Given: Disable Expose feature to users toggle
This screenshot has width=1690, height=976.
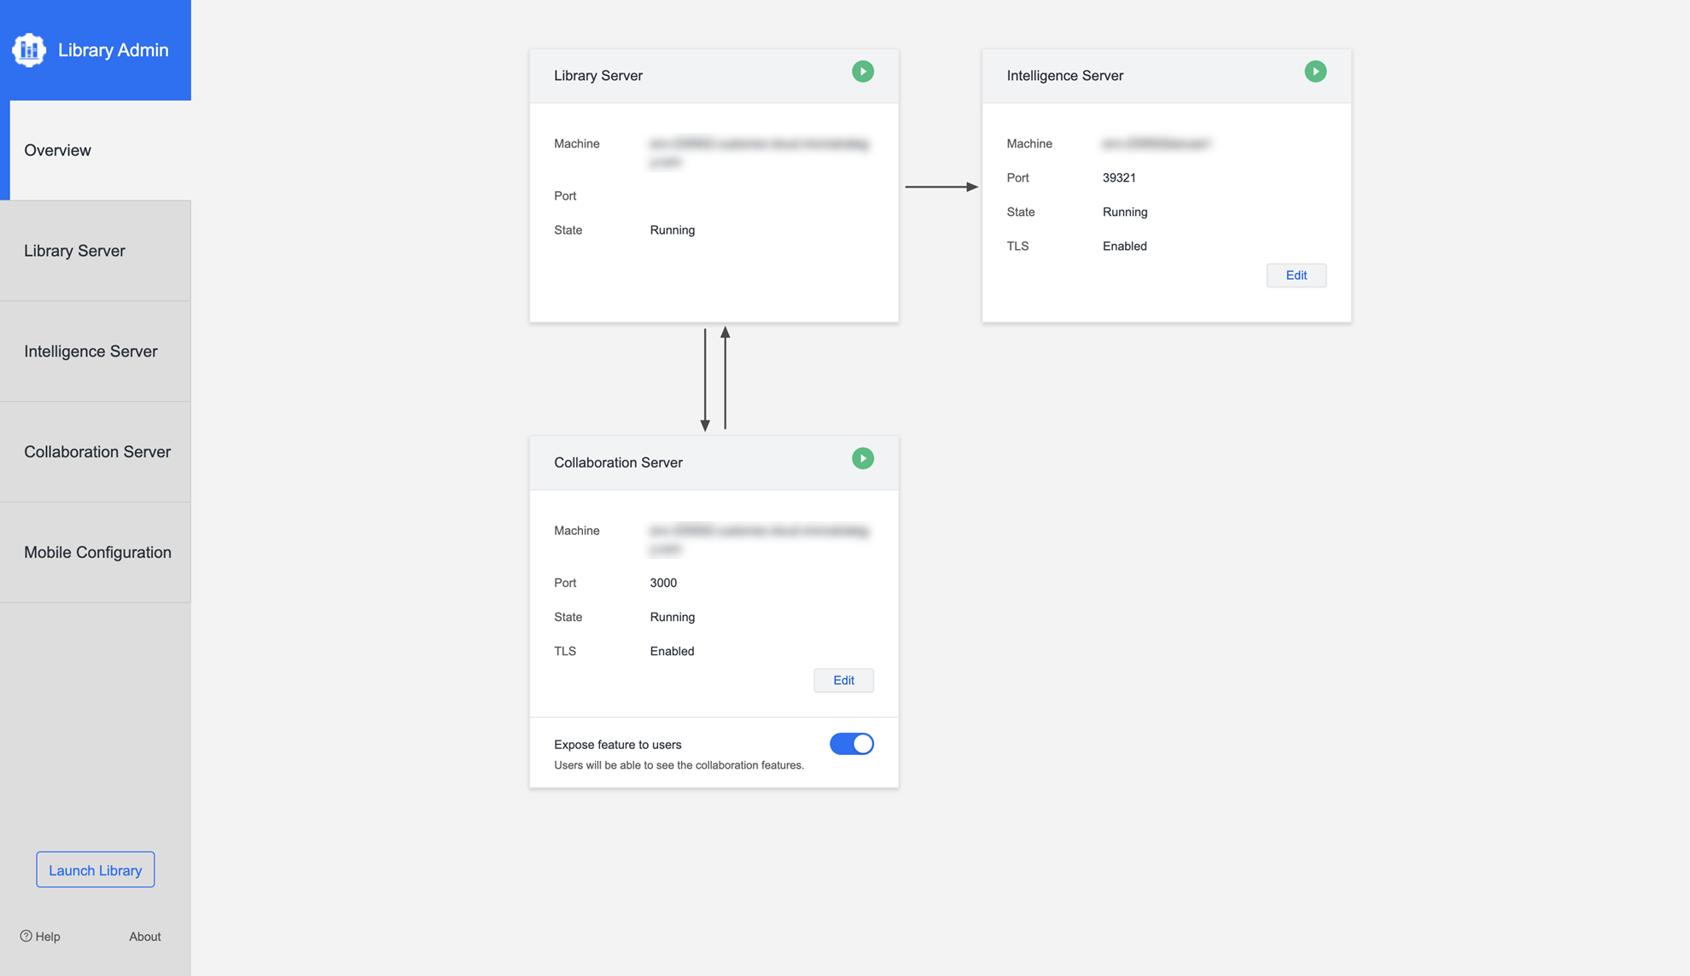Looking at the screenshot, I should [x=851, y=744].
